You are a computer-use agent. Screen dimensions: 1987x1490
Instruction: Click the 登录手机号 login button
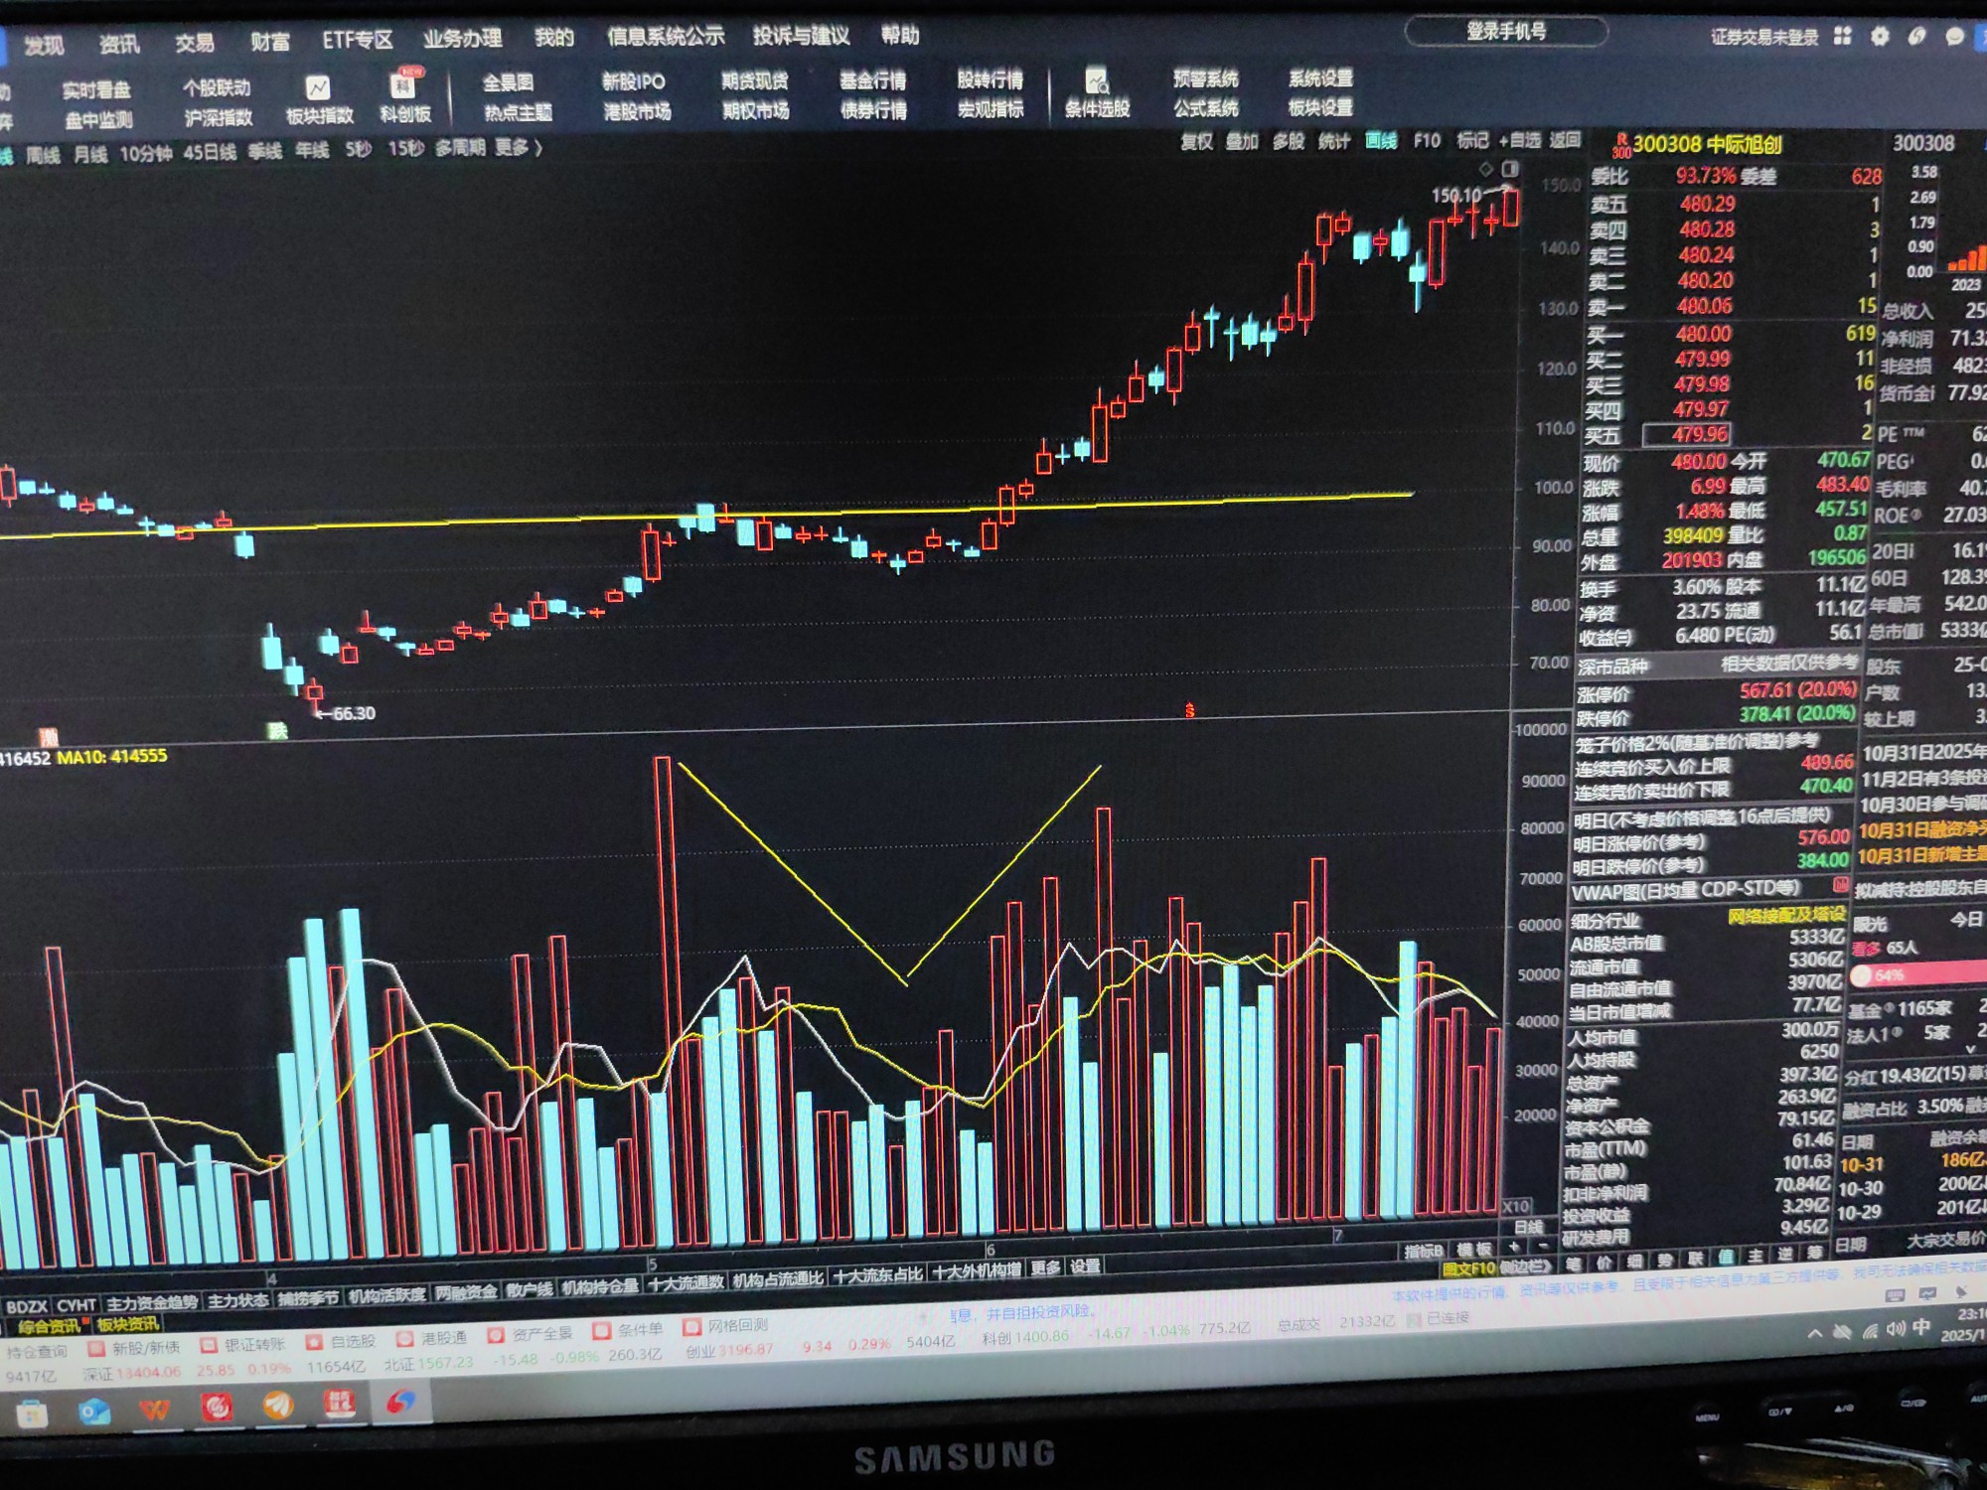point(1505,32)
